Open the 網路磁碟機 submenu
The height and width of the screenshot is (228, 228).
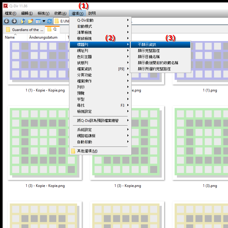(x=100, y=136)
